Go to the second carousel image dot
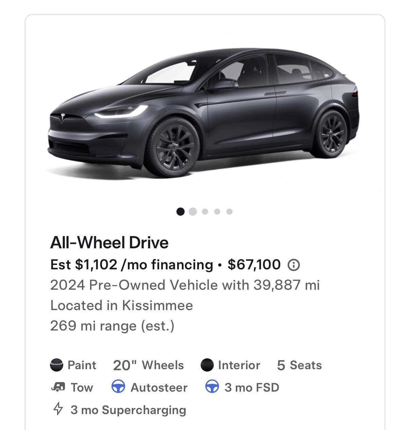 pos(193,212)
